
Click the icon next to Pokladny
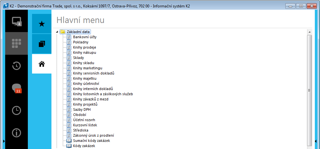[69, 42]
